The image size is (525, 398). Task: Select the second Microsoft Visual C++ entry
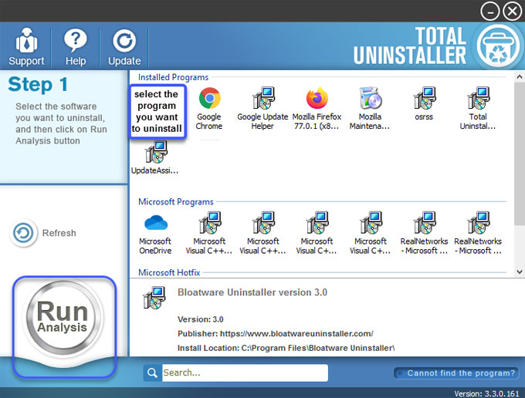click(x=262, y=233)
